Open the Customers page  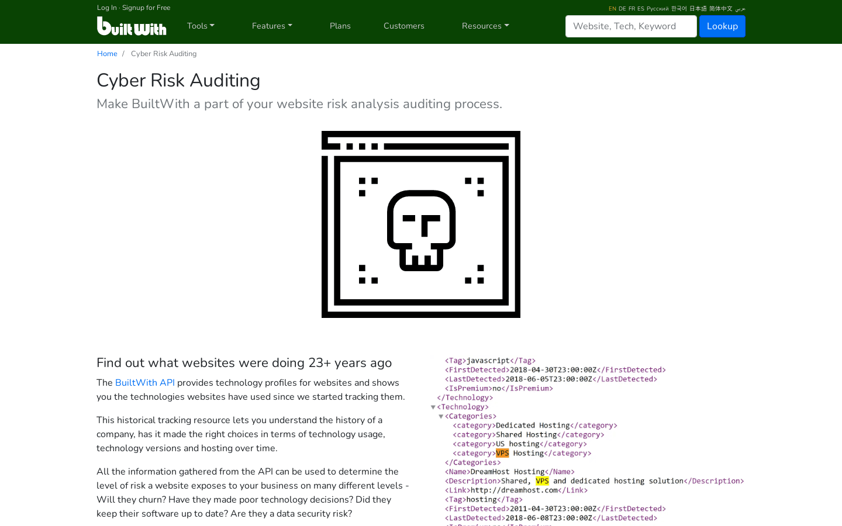click(404, 26)
